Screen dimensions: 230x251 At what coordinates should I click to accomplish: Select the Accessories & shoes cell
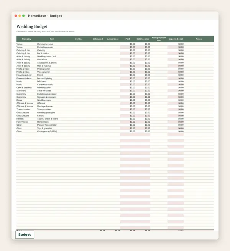(52, 62)
